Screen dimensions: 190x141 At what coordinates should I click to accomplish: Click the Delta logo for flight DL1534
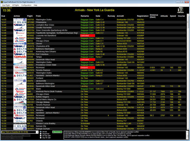20,100
